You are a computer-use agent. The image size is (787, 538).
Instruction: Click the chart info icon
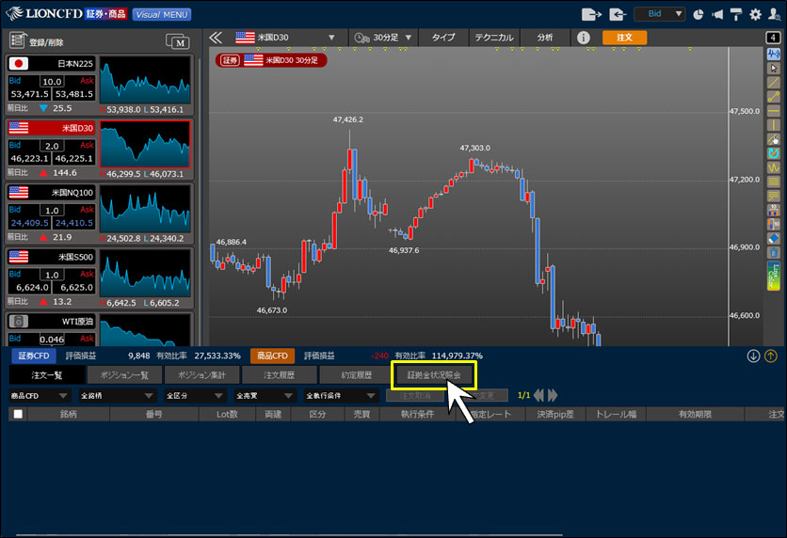(x=583, y=38)
